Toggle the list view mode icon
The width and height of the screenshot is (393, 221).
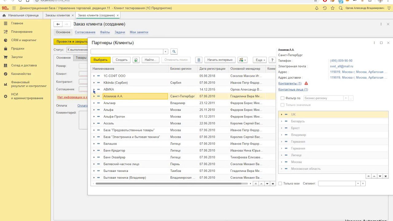click(x=199, y=60)
